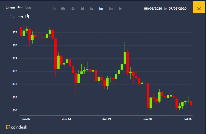Click the CoinDesk logo

[x=16, y=127]
